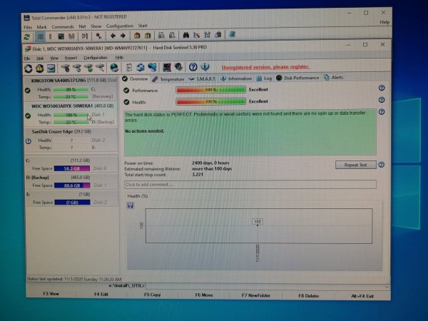Click the Performance 100 % bar
The image size is (428, 321).
click(x=210, y=90)
